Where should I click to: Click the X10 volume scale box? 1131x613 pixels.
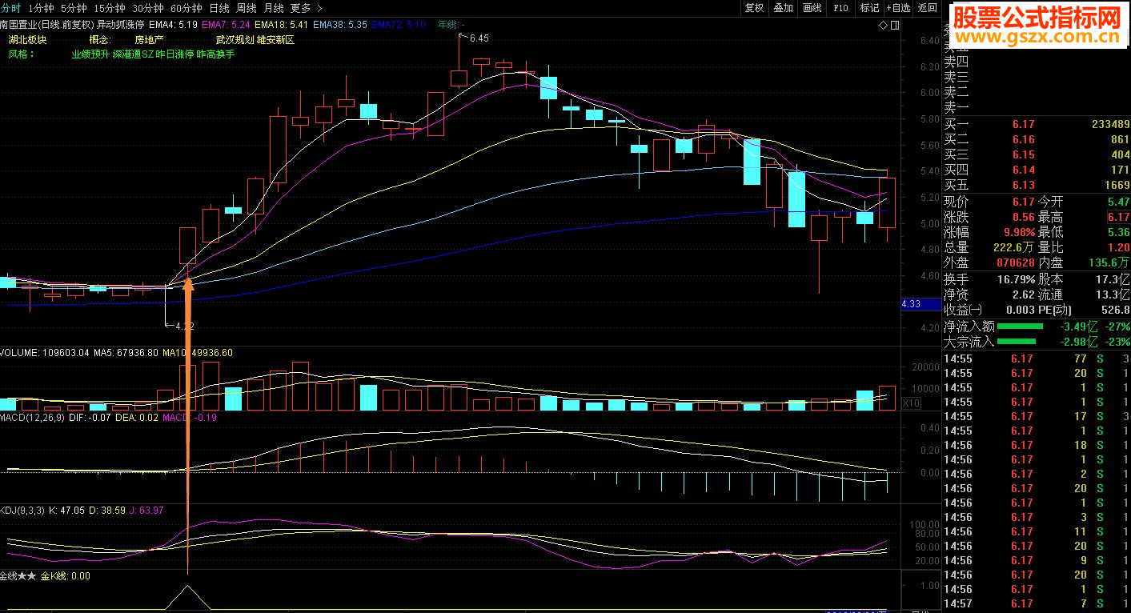912,403
